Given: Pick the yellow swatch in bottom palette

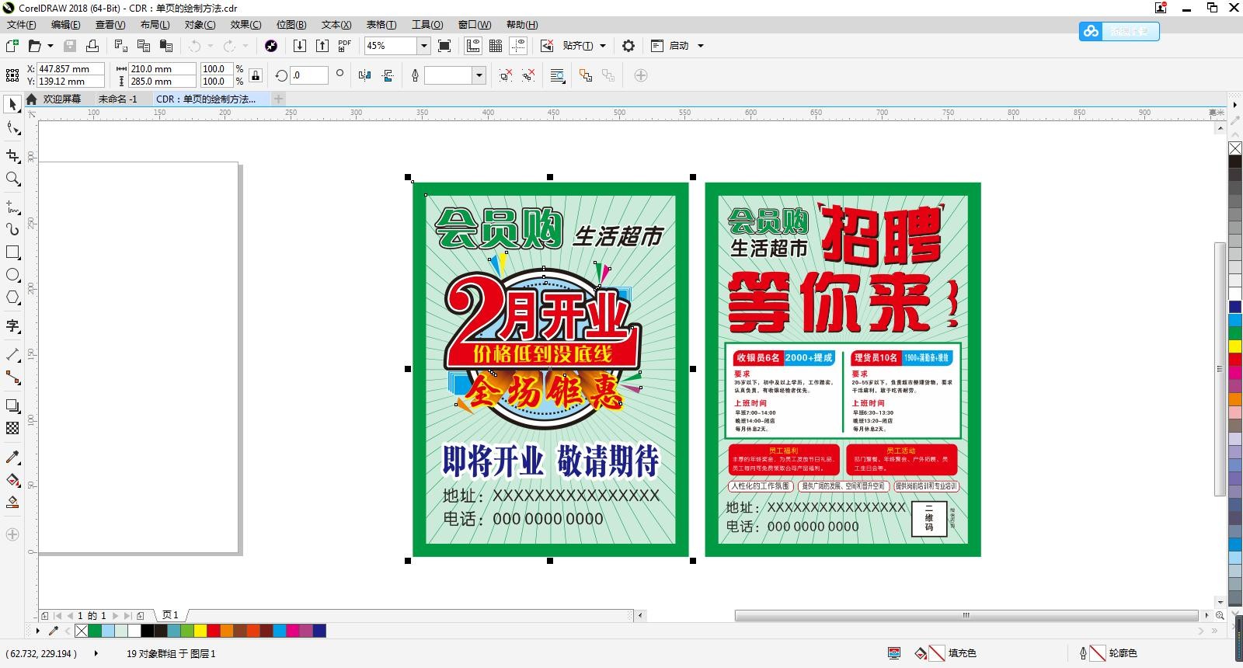Looking at the screenshot, I should [200, 631].
